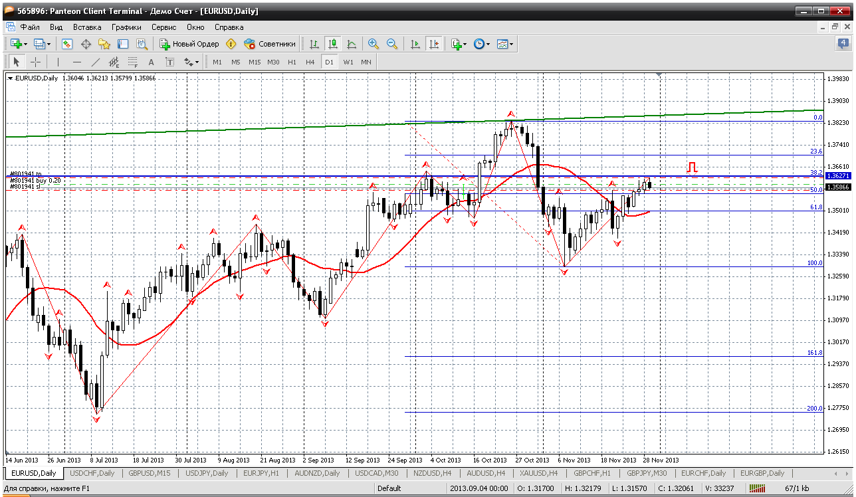Click the triangle beside EURUSD,Daily chart title
This screenshot has height=497, width=856.
[x=10, y=78]
